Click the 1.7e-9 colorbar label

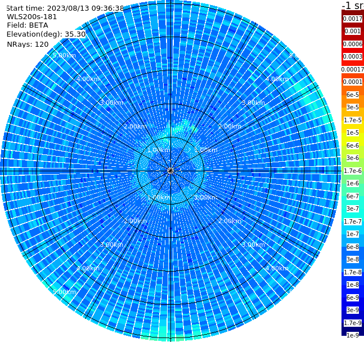pyautogui.click(x=353, y=323)
